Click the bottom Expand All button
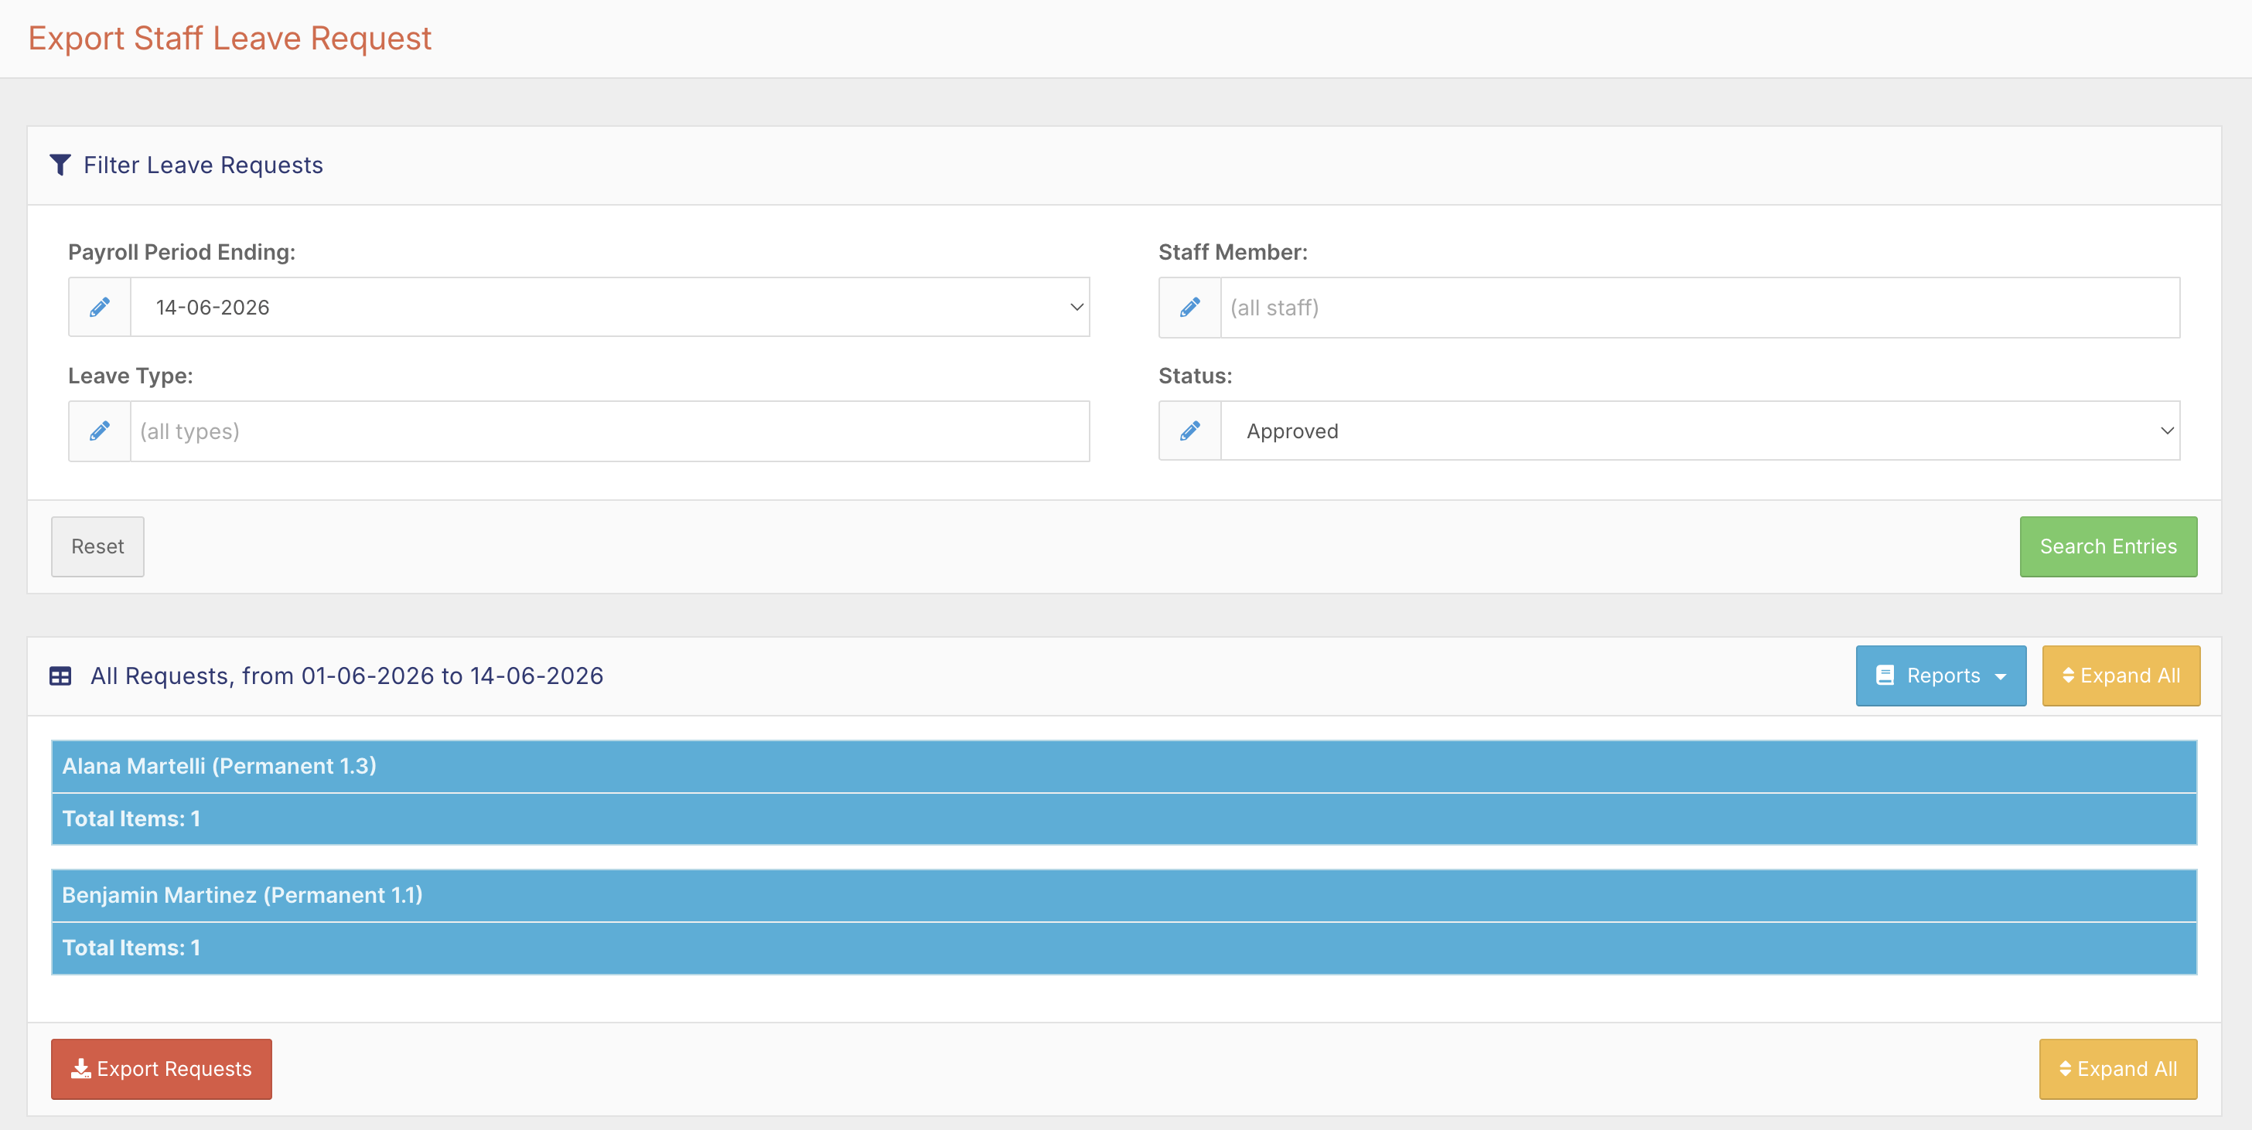Image resolution: width=2252 pixels, height=1130 pixels. [2118, 1069]
